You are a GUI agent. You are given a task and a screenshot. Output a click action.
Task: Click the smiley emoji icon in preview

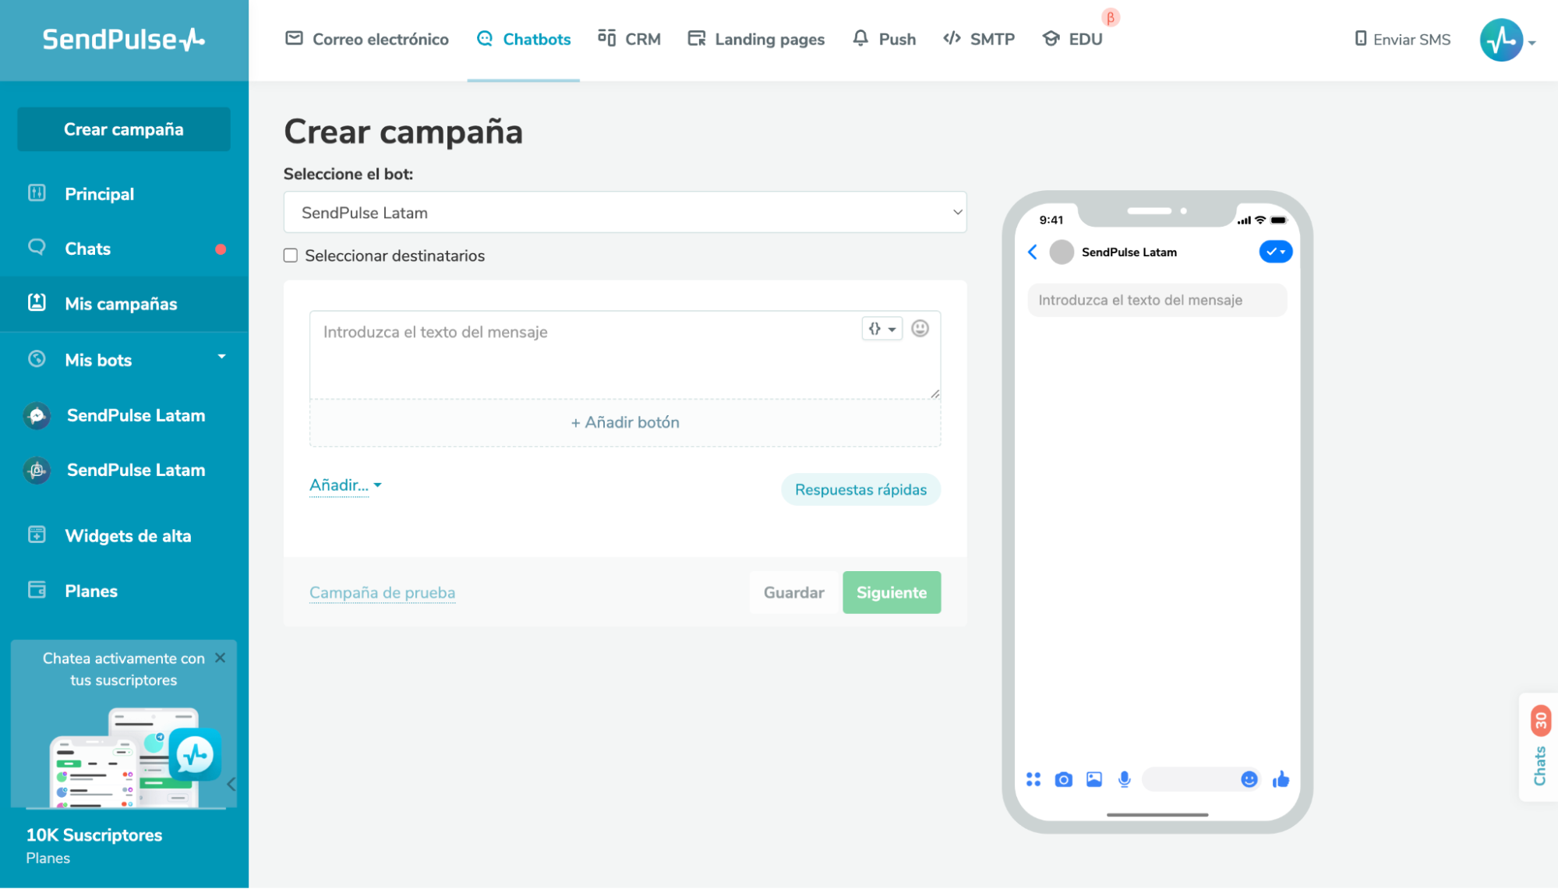(1249, 779)
